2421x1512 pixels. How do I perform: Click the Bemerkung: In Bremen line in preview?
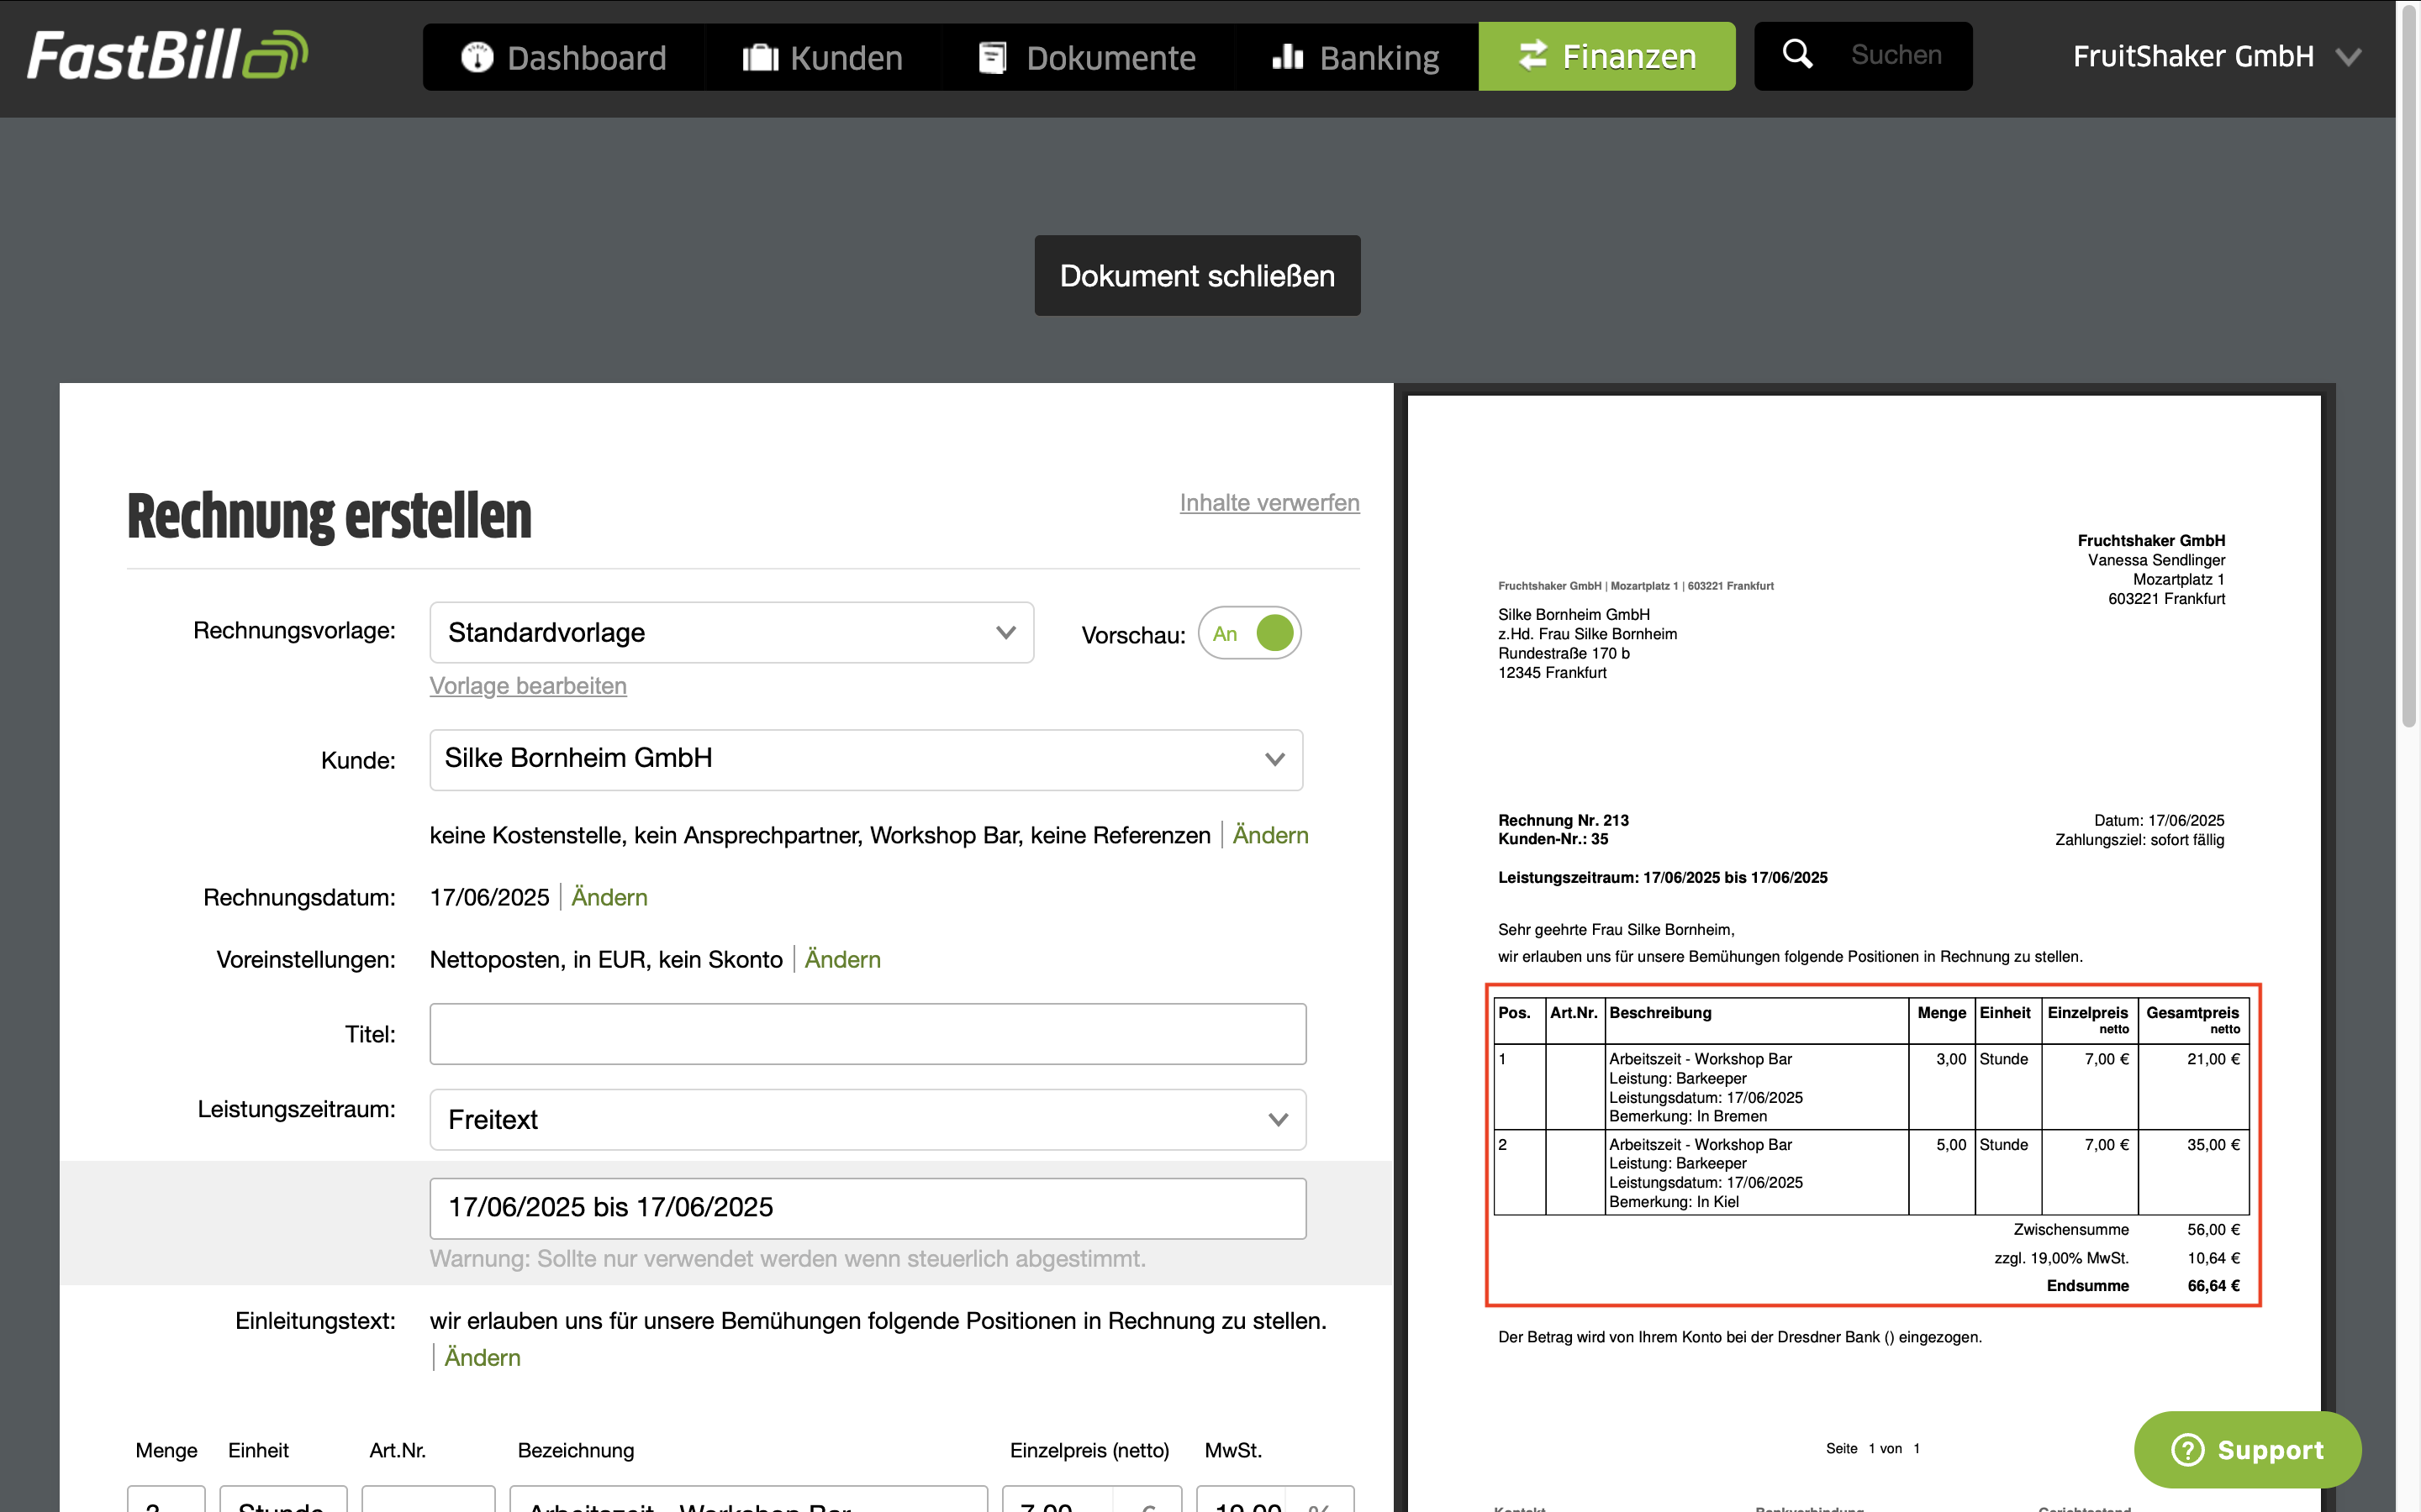[x=1688, y=1116]
